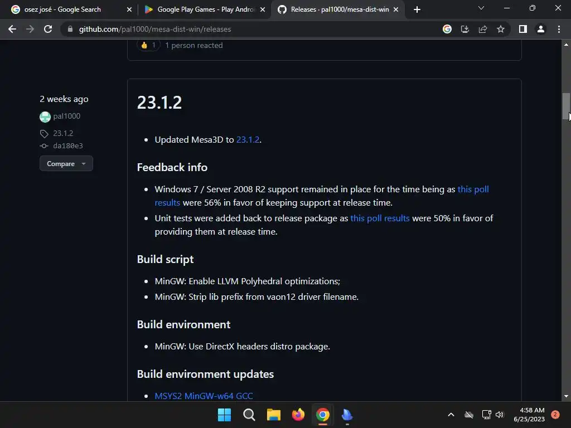Show hidden system tray icons

point(451,415)
